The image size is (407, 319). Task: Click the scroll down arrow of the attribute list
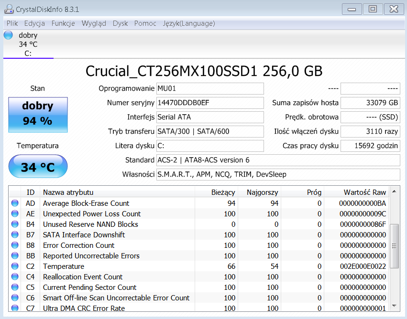pyautogui.click(x=394, y=306)
